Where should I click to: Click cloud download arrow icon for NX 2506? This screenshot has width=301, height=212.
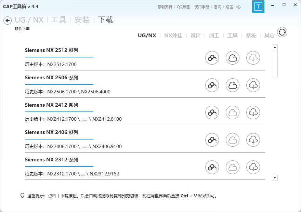point(253,85)
